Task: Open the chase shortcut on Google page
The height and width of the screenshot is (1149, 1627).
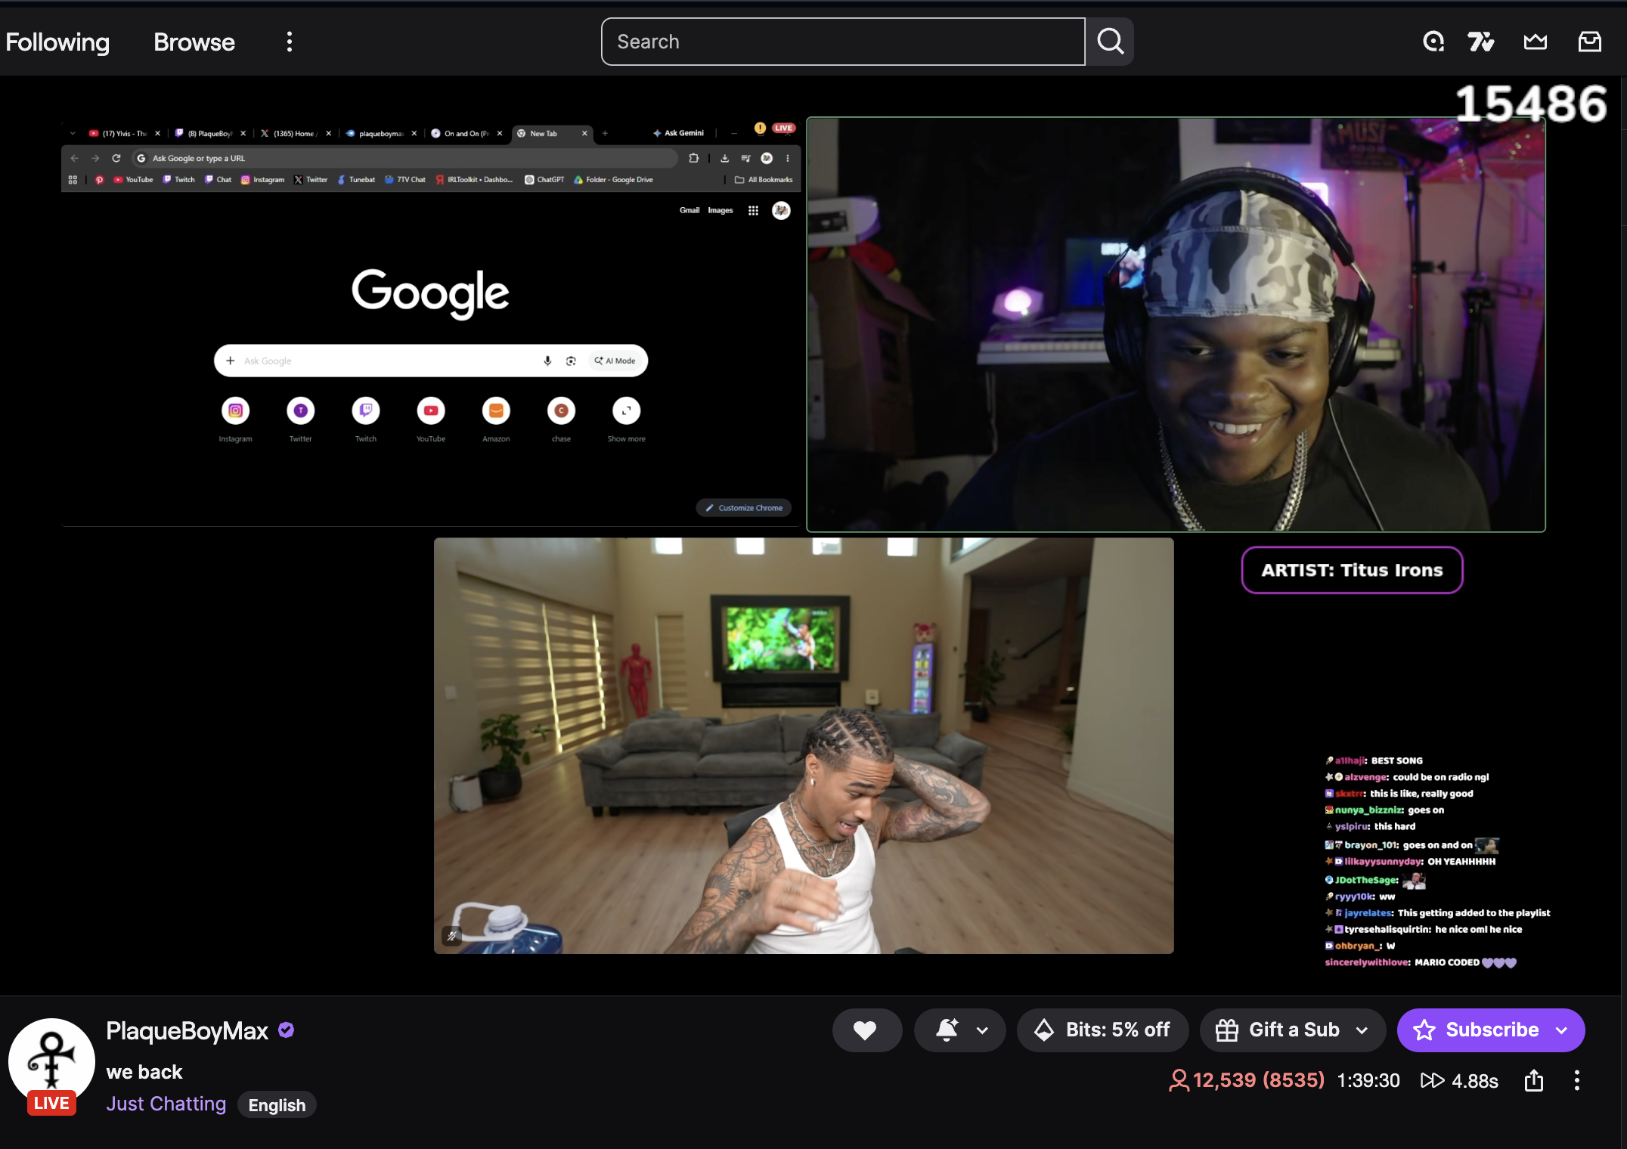Action: click(x=561, y=418)
